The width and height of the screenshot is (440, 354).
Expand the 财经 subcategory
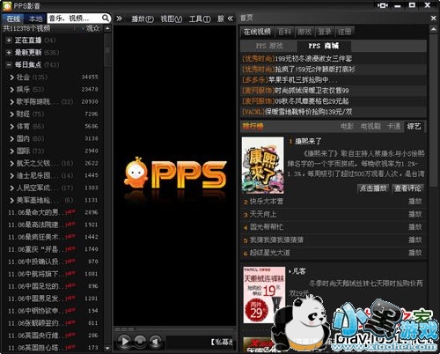pos(12,114)
